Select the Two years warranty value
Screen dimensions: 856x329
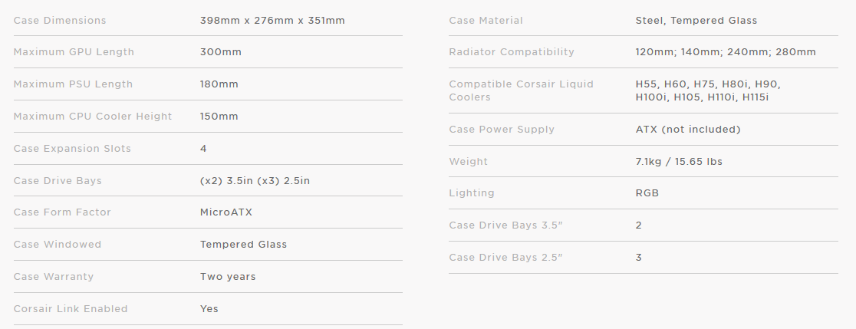(x=228, y=277)
